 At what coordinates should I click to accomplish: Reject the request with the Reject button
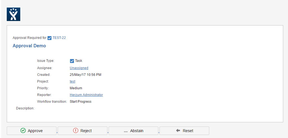82,131
